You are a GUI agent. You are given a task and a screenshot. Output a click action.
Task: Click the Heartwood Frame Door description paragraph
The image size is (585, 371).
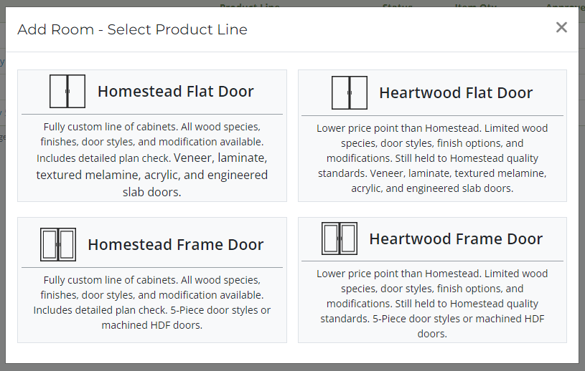pyautogui.click(x=432, y=303)
